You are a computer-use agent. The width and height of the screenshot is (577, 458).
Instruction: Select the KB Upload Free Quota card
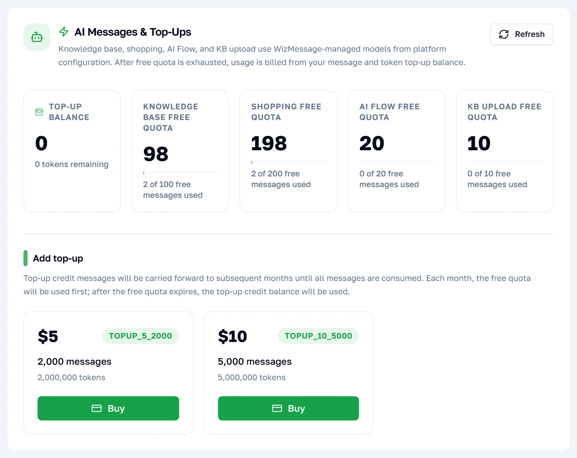[x=505, y=151]
